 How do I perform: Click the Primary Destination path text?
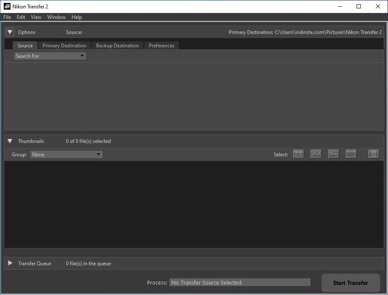pos(305,32)
